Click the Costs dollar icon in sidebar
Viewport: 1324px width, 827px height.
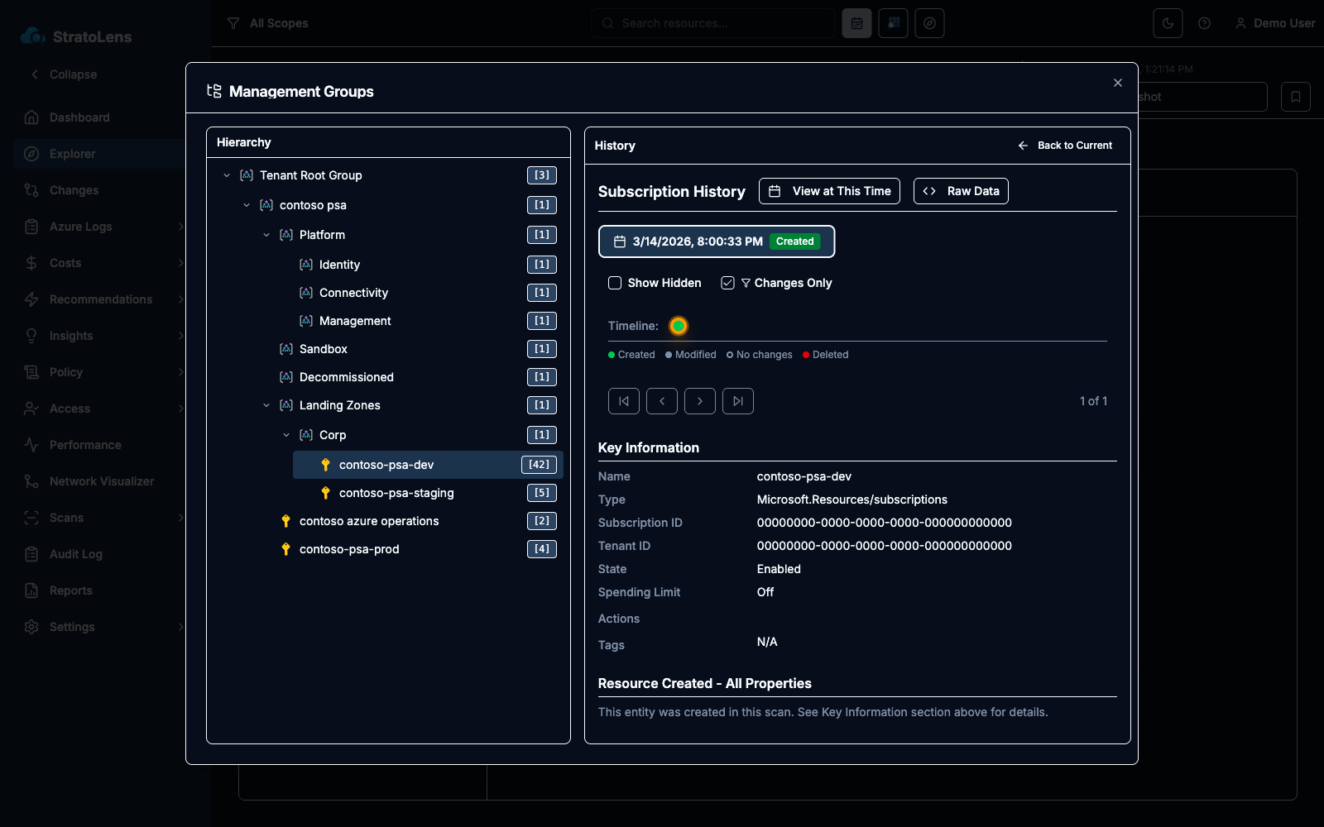(31, 263)
